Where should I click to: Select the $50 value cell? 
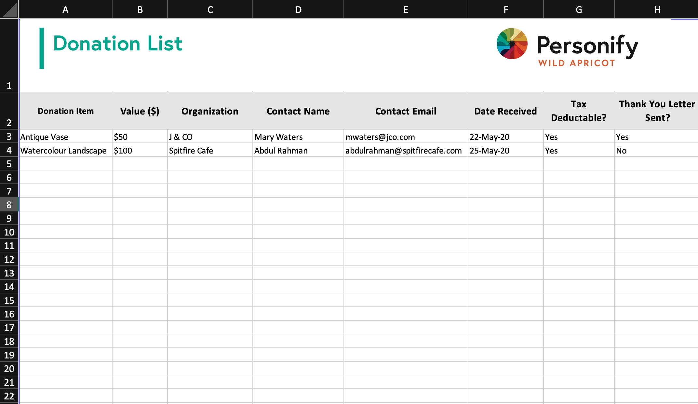click(140, 137)
